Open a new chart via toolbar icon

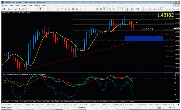[x=4, y=9]
